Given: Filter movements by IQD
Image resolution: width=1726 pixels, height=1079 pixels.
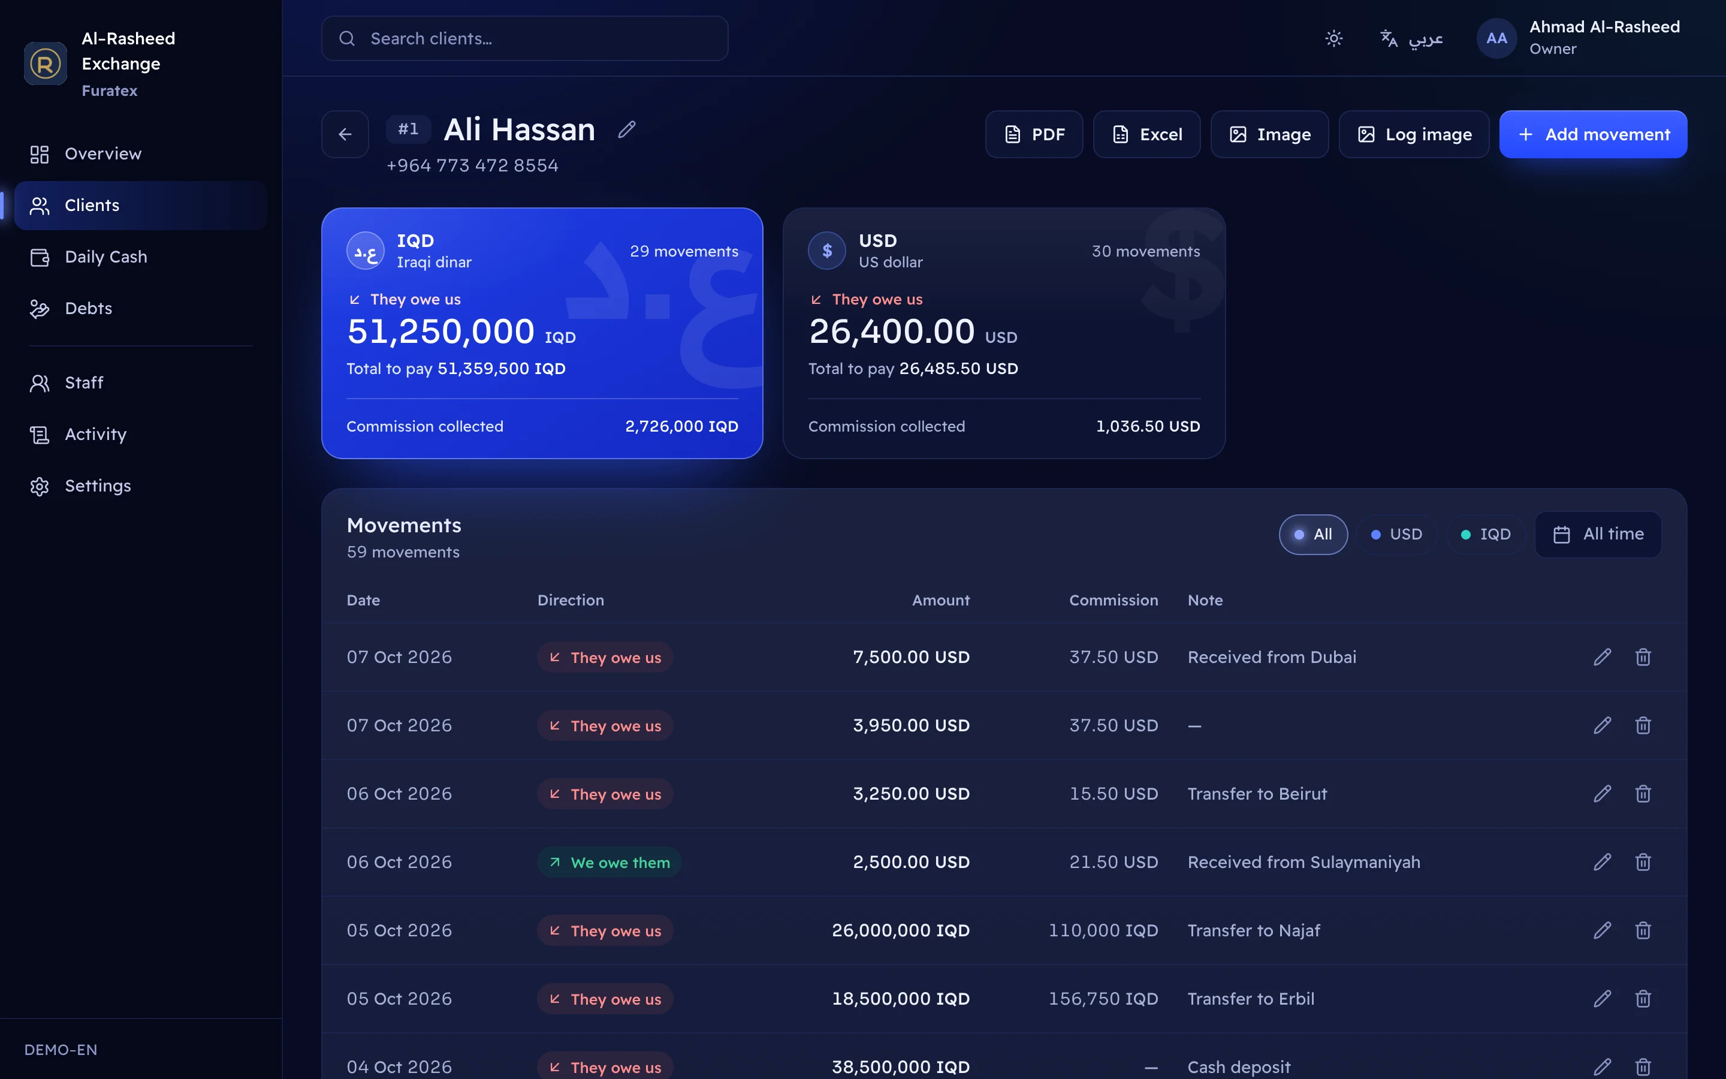Looking at the screenshot, I should tap(1486, 535).
